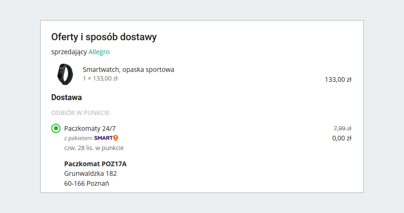Click the exclamation mark on the SMART logo
The width and height of the screenshot is (404, 213).
point(115,138)
